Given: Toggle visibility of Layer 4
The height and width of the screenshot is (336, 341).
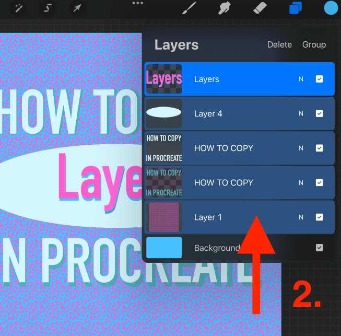Looking at the screenshot, I should pos(319,113).
